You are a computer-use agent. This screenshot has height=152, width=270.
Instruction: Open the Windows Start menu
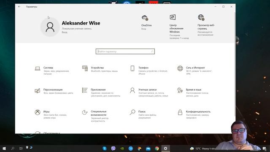[4, 148]
